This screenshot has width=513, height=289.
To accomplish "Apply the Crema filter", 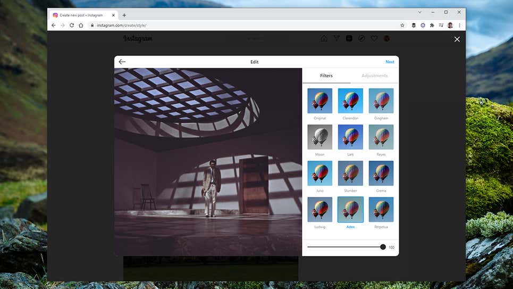I will 381,173.
